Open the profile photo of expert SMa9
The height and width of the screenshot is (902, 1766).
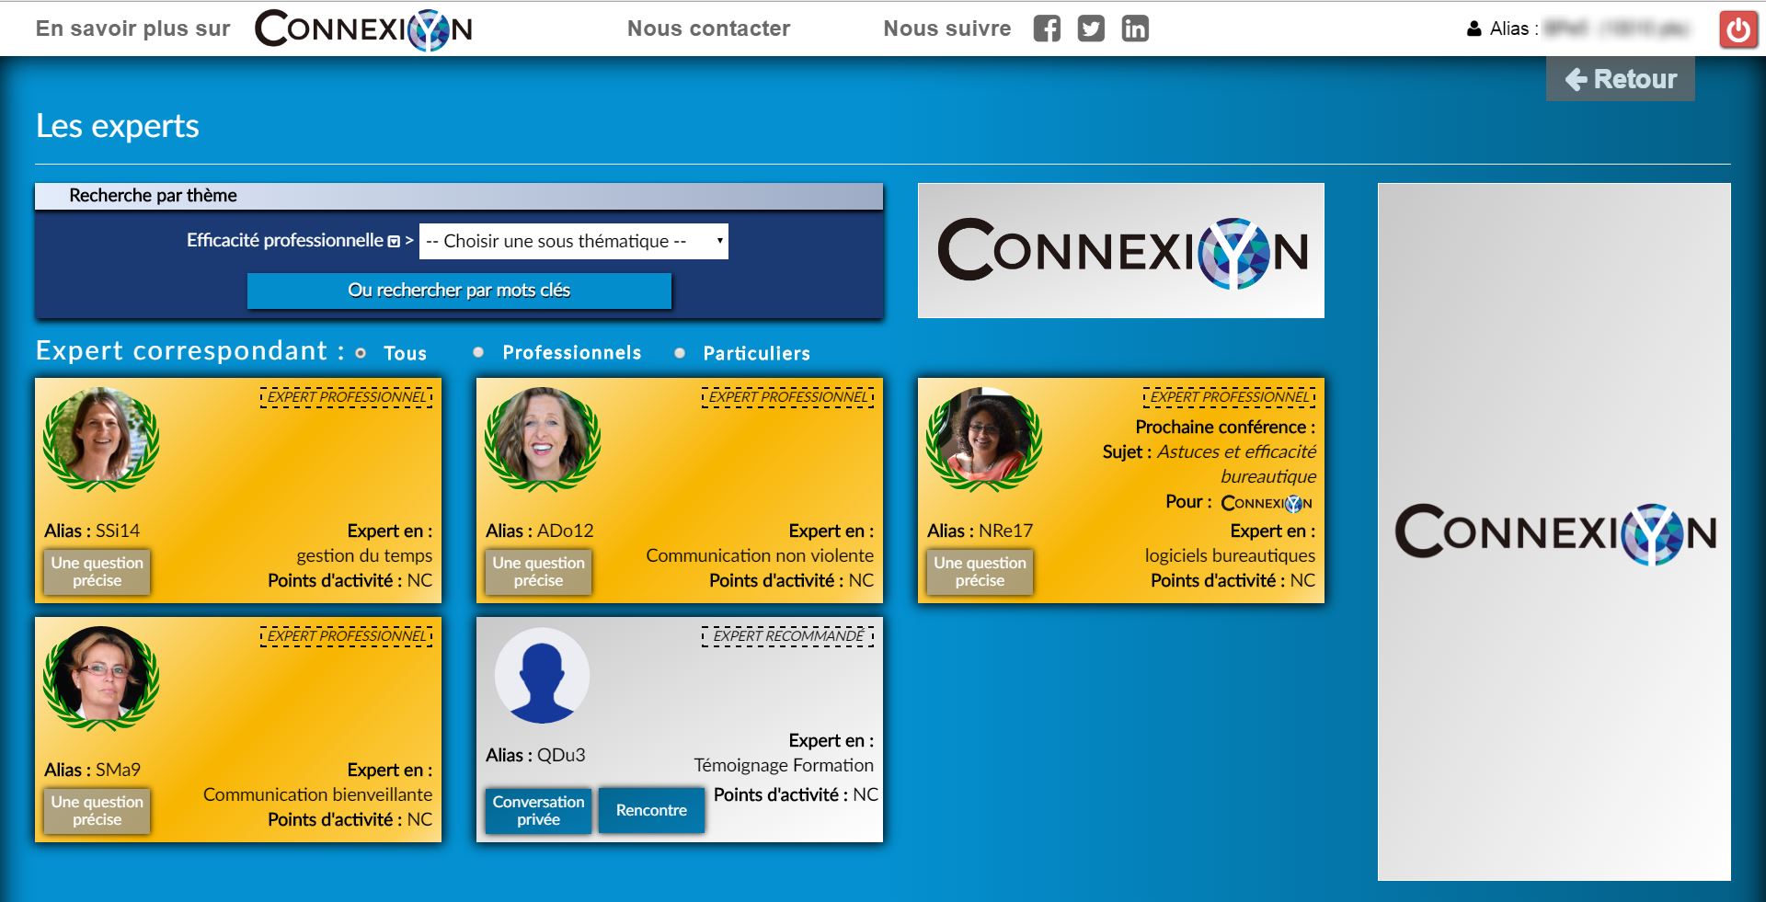(x=101, y=679)
